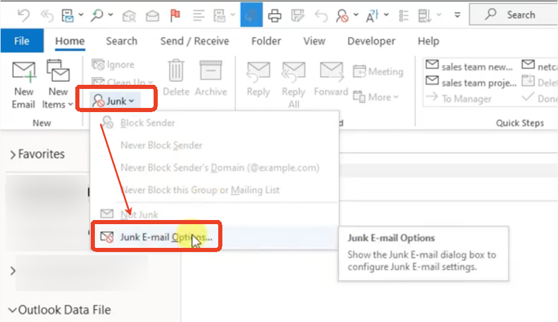The width and height of the screenshot is (558, 322).
Task: Click the open envelope mark-read icon
Action: (152, 16)
